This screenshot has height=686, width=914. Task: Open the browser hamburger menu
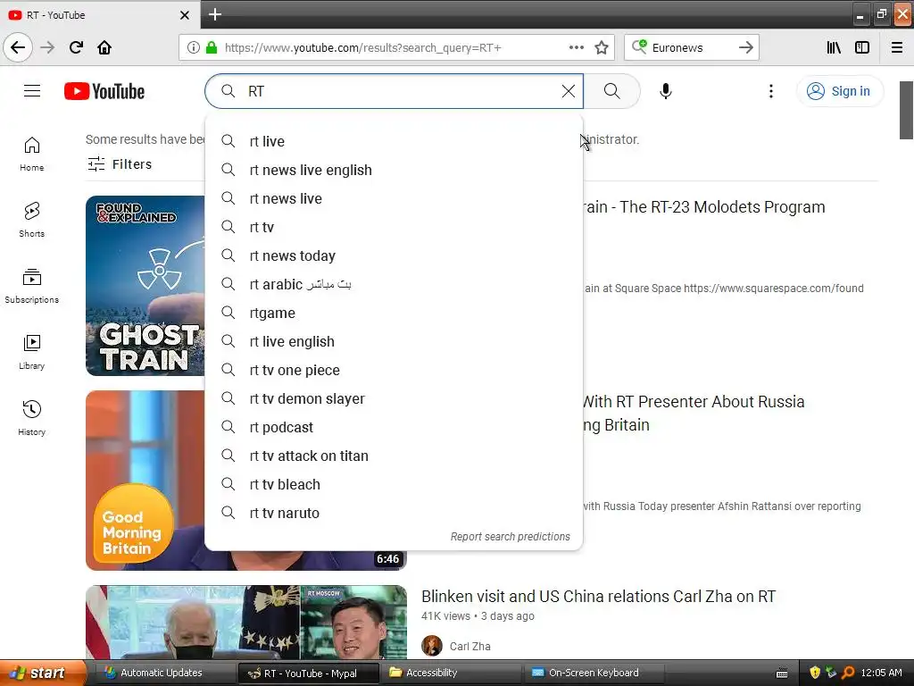click(897, 48)
